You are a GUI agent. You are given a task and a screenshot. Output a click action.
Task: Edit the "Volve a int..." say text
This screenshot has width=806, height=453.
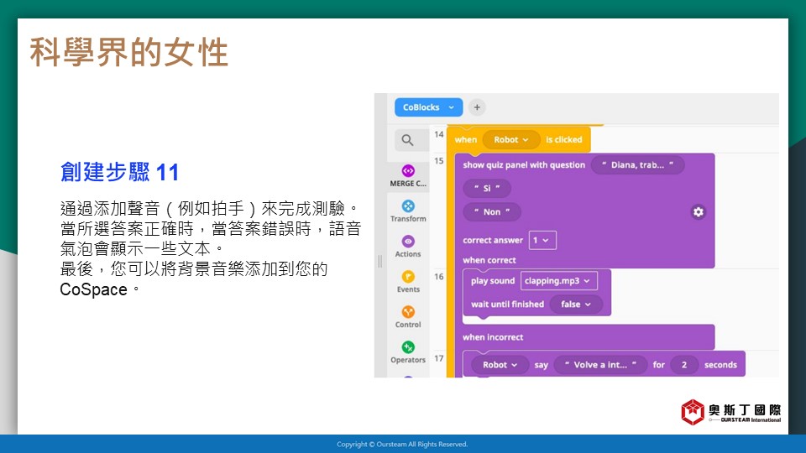[x=600, y=365]
